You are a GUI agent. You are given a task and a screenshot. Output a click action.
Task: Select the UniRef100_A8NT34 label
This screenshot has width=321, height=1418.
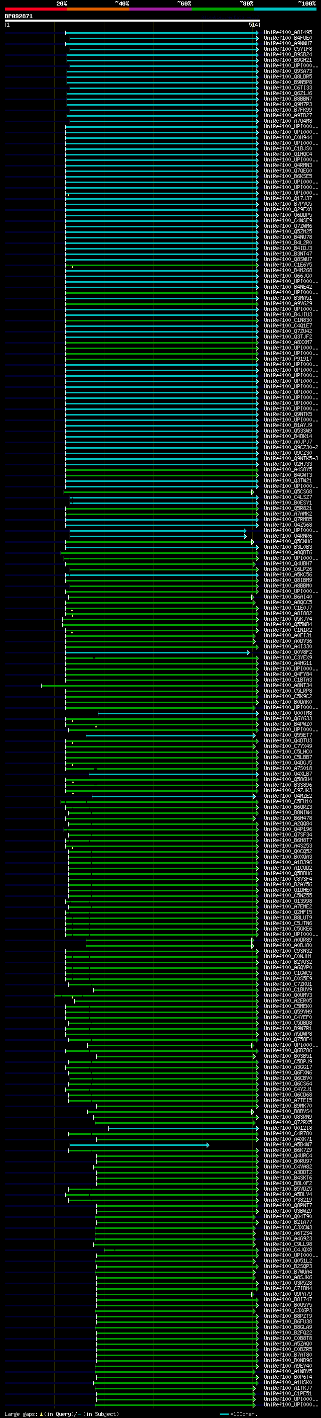pyautogui.click(x=288, y=685)
